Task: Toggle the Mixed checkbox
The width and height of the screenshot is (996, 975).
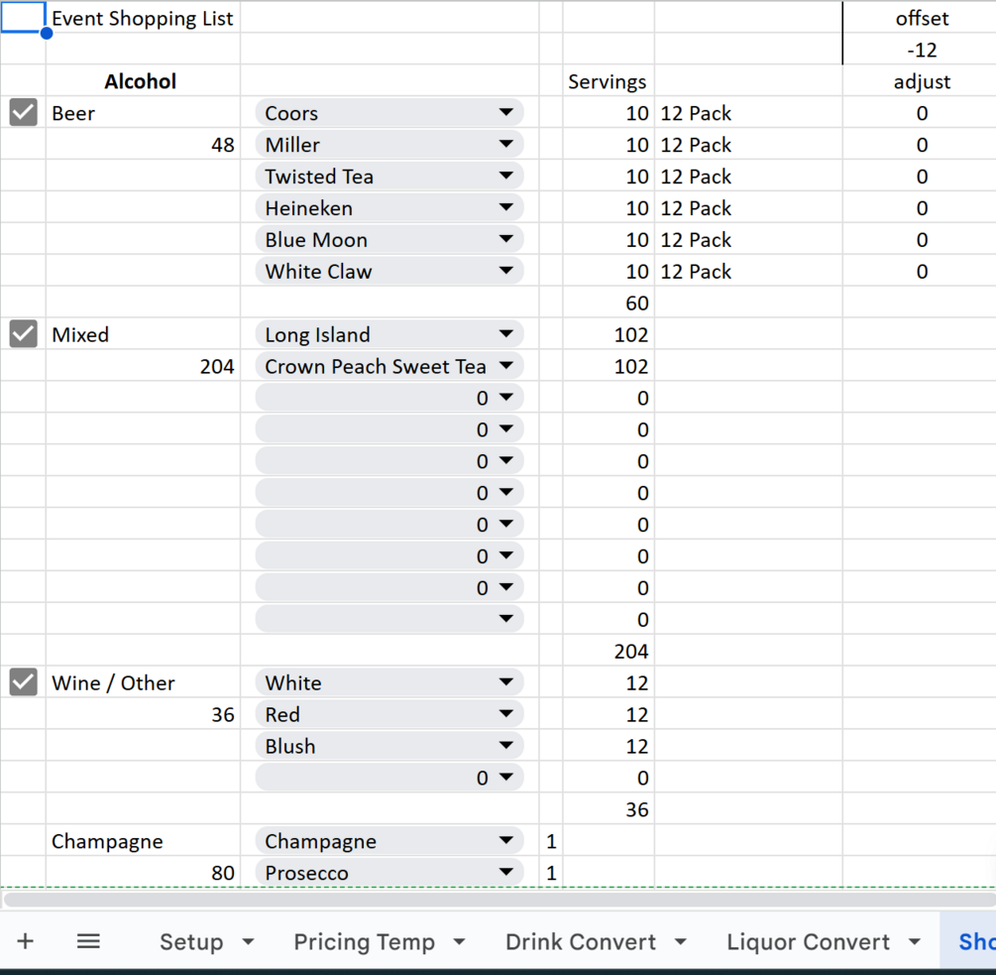Action: (23, 333)
